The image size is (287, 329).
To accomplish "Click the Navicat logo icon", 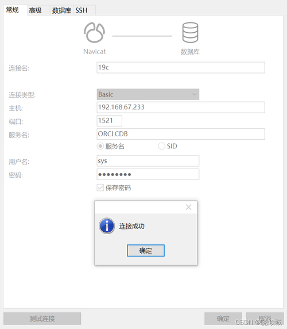I will (94, 33).
